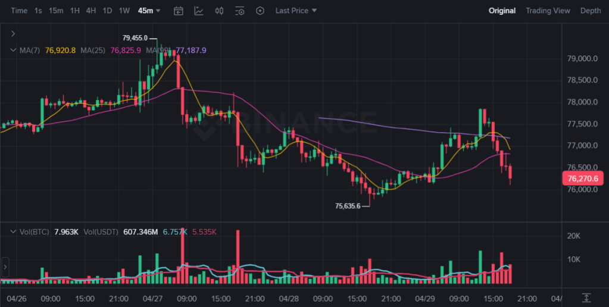This screenshot has width=609, height=307.
Task: Open the chart display settings icon
Action: (240, 11)
